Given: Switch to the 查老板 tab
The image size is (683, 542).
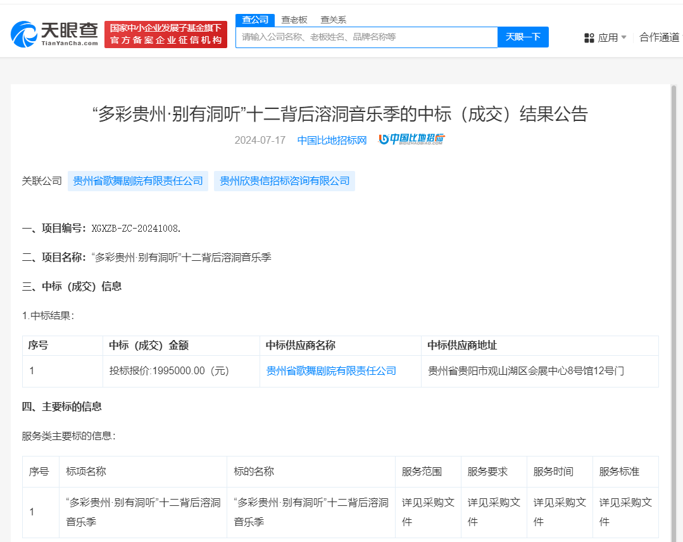Looking at the screenshot, I should click(294, 20).
